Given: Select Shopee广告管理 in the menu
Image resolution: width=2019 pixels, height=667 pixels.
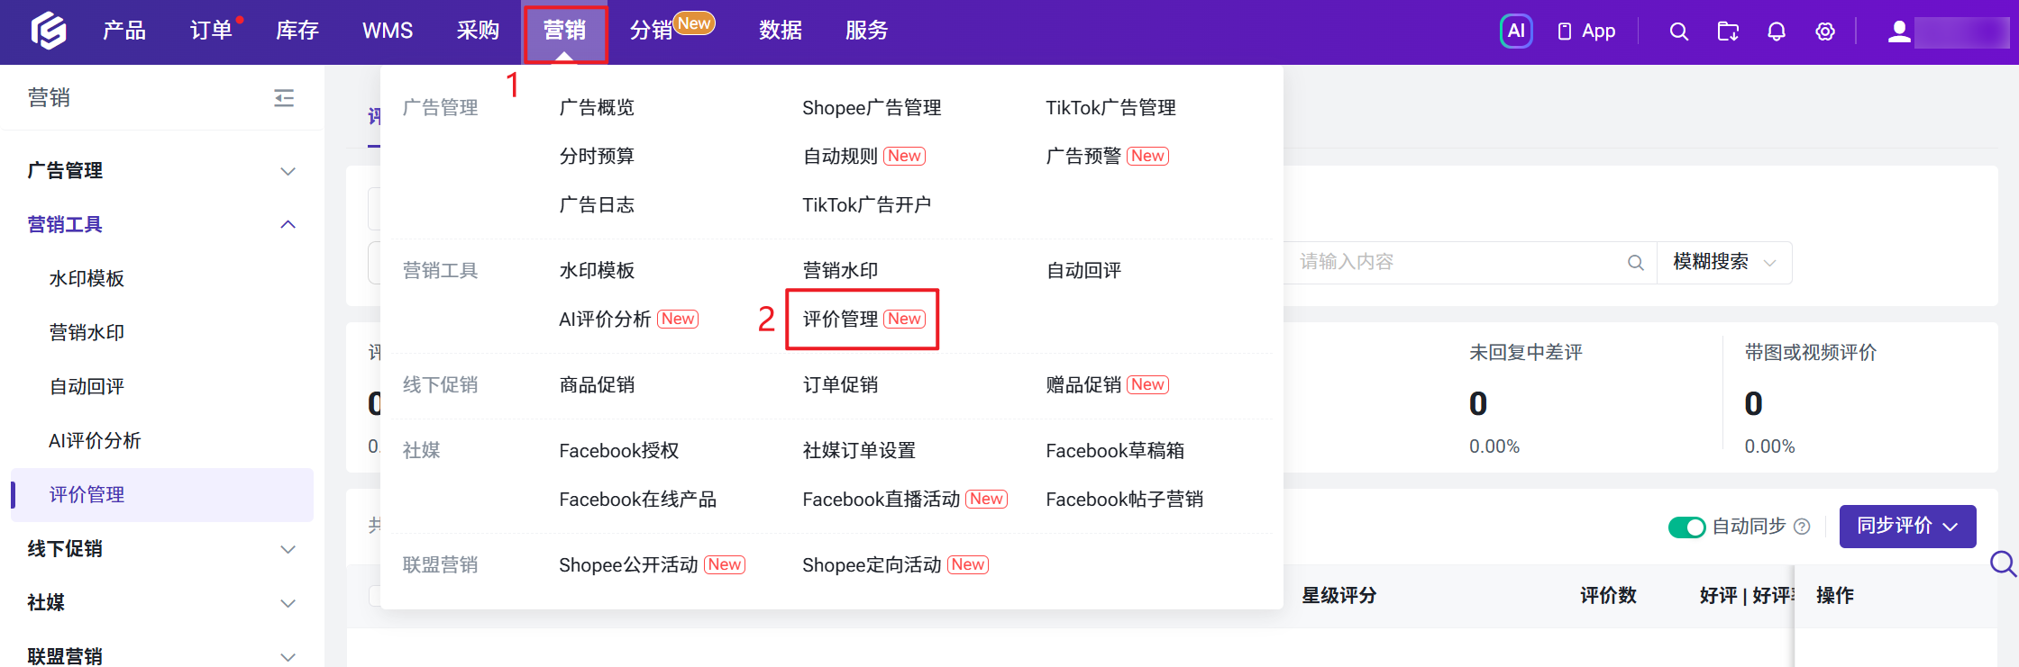Looking at the screenshot, I should pos(872,108).
